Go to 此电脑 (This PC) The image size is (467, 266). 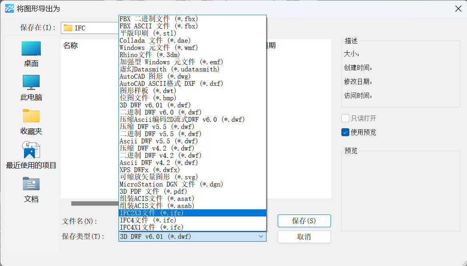31,88
